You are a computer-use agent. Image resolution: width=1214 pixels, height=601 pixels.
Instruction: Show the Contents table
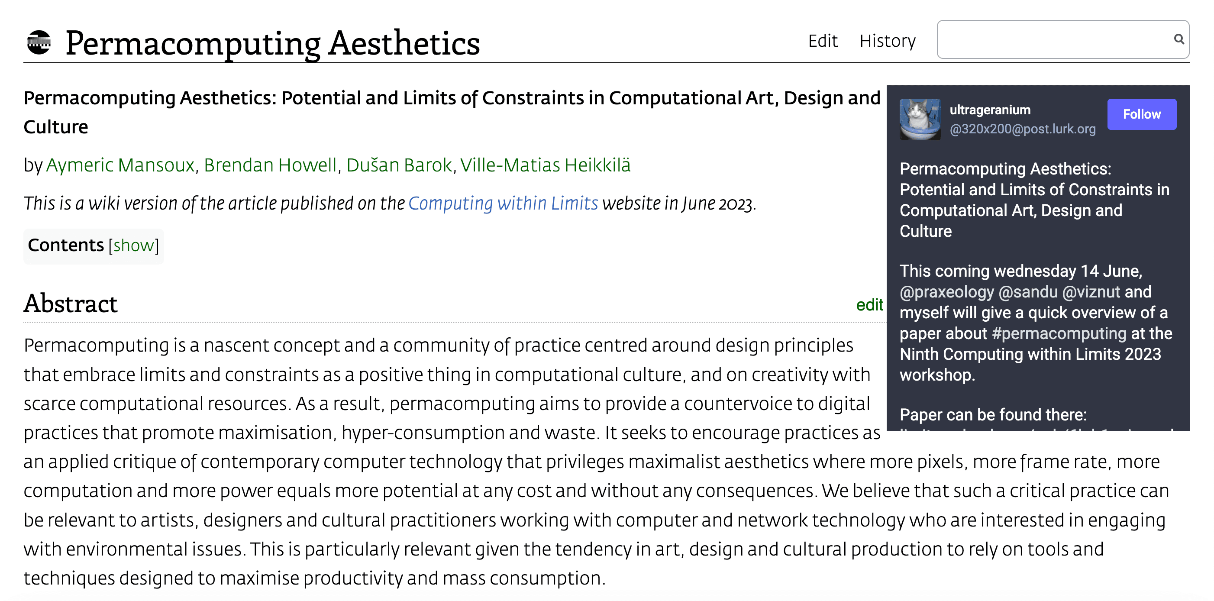pos(134,246)
